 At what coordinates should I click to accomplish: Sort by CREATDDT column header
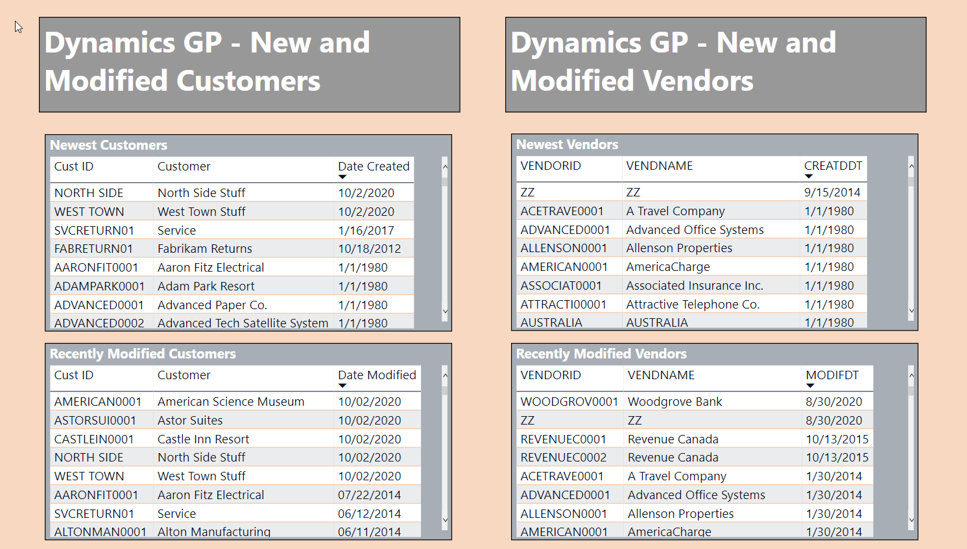(833, 166)
